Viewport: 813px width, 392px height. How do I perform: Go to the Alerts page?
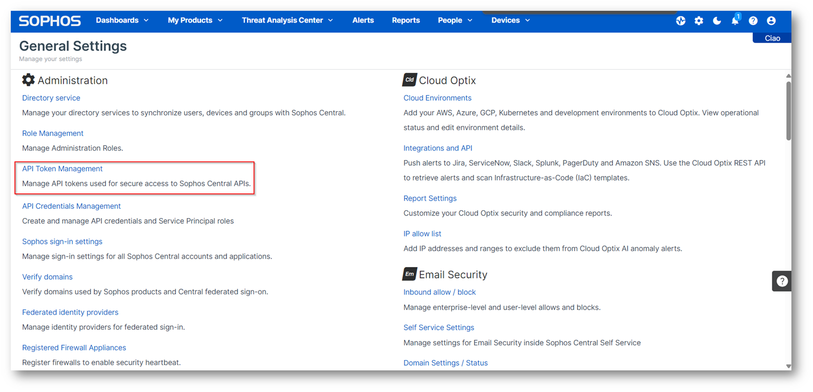click(363, 20)
